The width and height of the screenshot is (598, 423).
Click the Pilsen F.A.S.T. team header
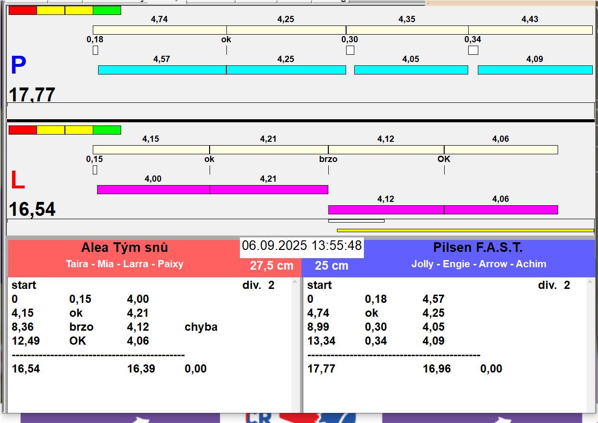tap(478, 248)
